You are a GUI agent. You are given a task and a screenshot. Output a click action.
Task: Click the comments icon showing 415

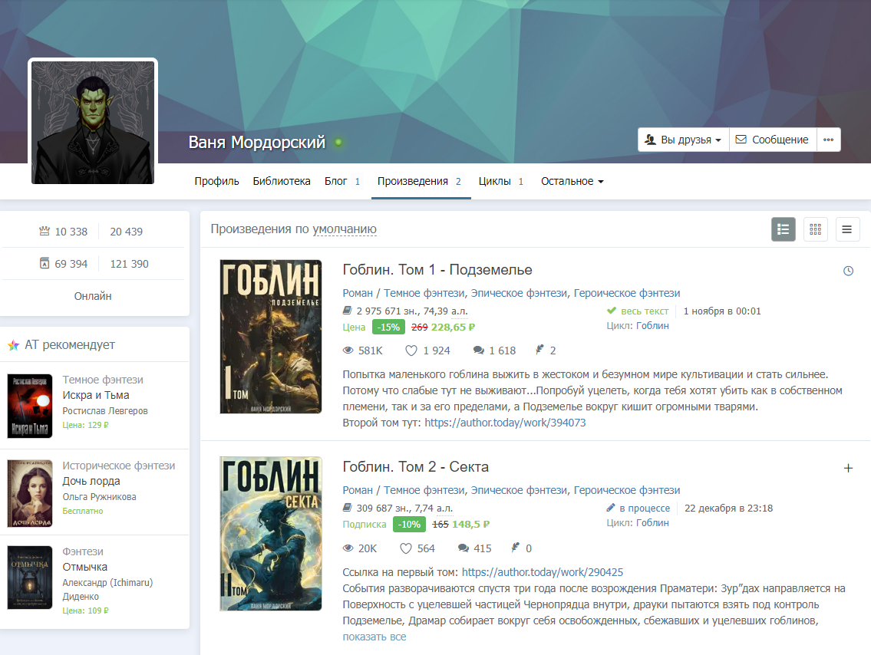464,548
